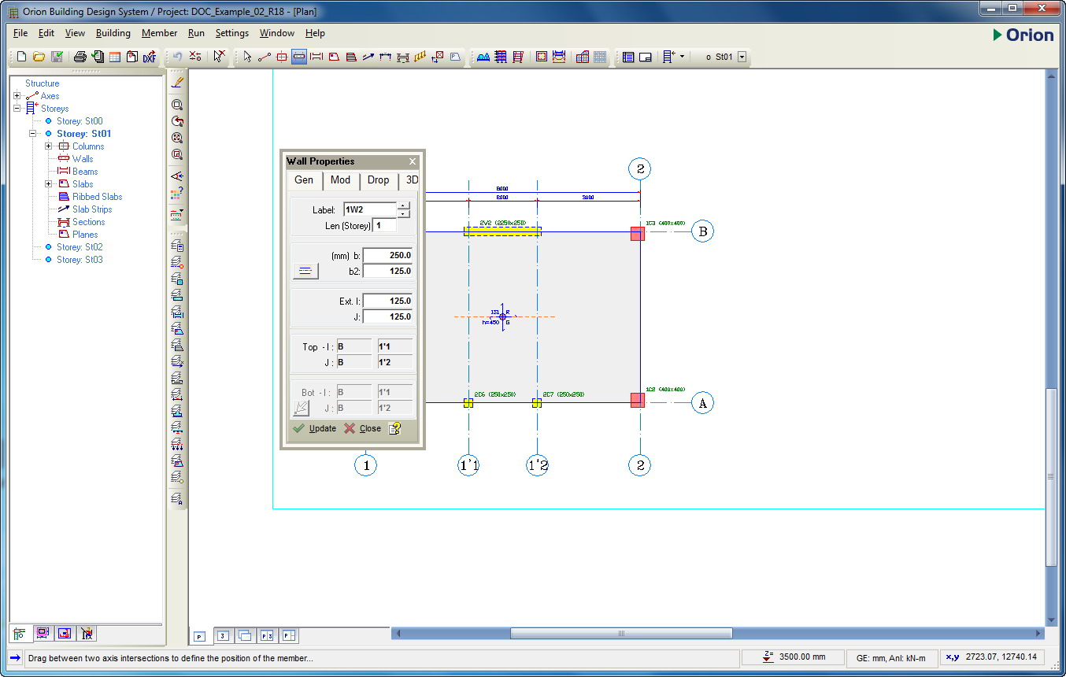1066x677 pixels.
Task: Expand the Axes tree node
Action: [x=17, y=96]
